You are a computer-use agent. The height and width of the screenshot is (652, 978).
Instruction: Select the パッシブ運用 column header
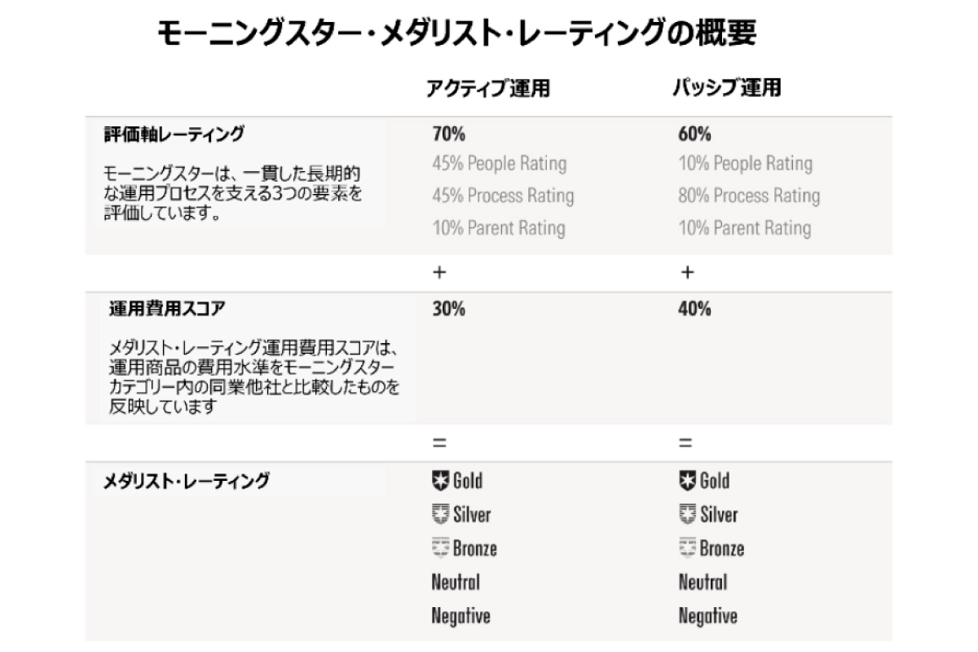726,88
